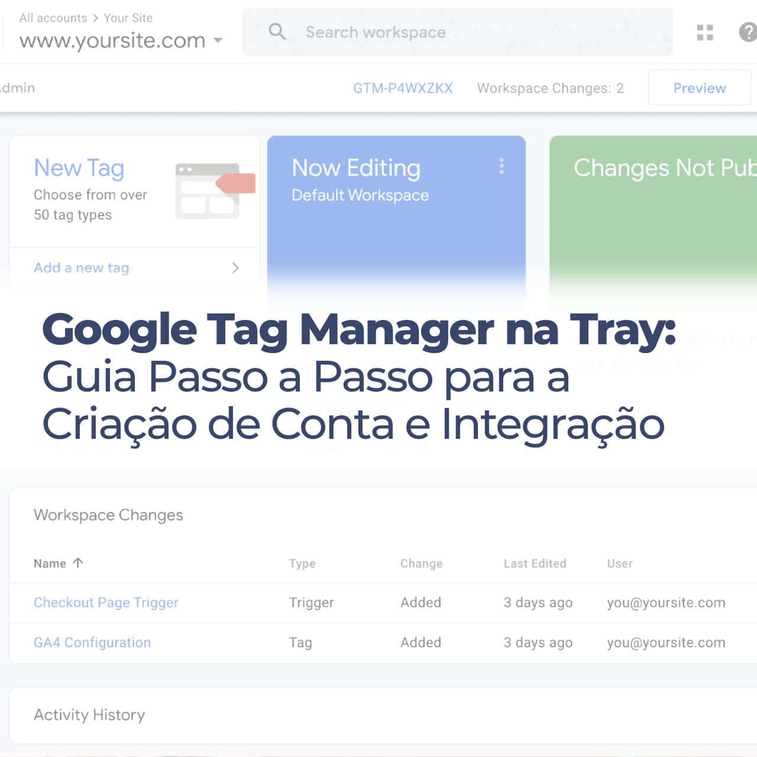Open the help question mark icon
Image resolution: width=757 pixels, height=757 pixels.
pos(748,32)
